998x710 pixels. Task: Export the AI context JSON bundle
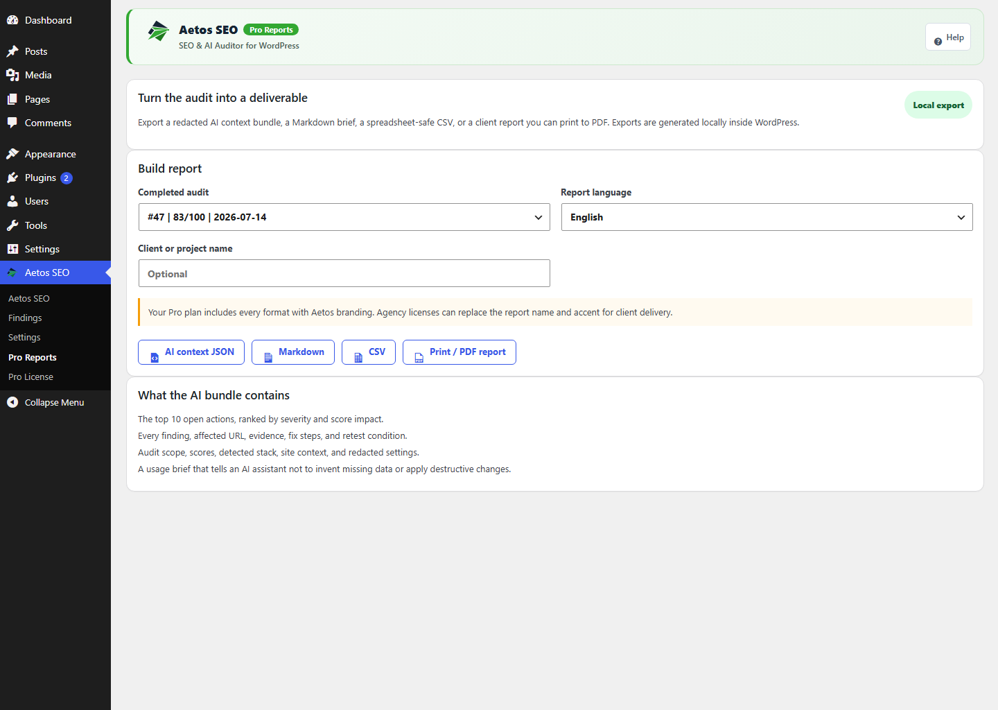tap(191, 352)
